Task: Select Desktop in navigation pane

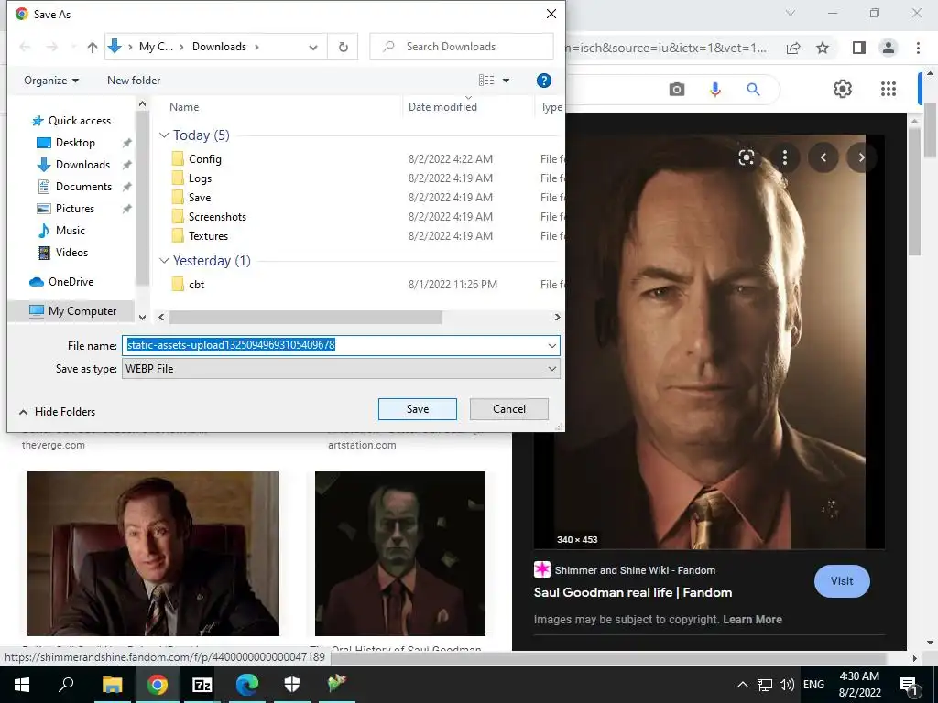Action: tap(67, 143)
